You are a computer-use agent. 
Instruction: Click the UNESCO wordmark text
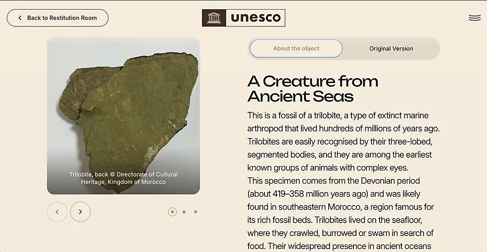click(255, 18)
